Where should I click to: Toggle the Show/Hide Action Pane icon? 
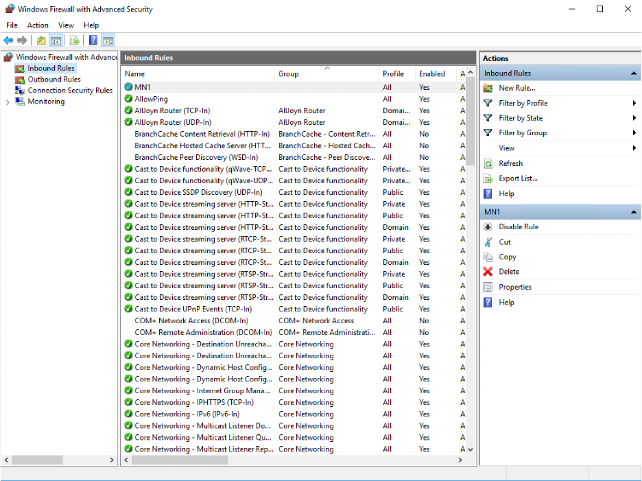108,40
